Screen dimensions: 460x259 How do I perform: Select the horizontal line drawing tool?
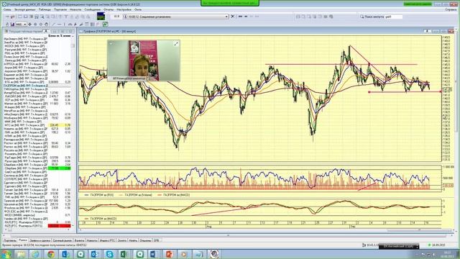pos(59,24)
